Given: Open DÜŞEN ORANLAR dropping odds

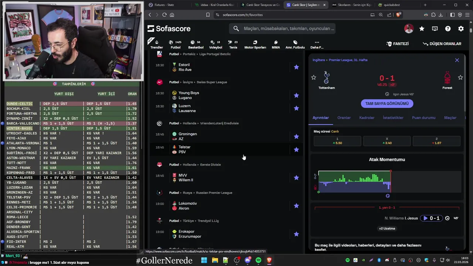Looking at the screenshot, I should tap(442, 44).
